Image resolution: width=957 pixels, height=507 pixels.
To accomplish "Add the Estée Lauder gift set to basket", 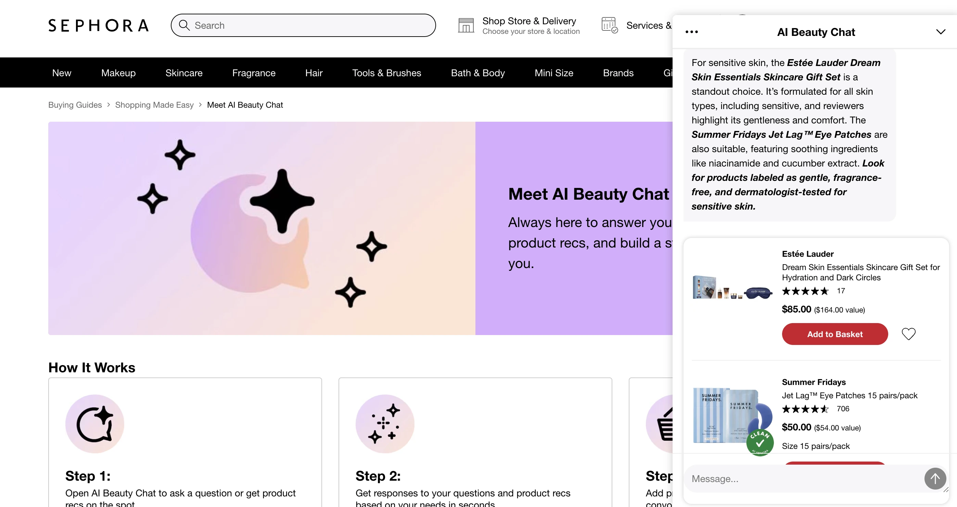I will point(834,334).
